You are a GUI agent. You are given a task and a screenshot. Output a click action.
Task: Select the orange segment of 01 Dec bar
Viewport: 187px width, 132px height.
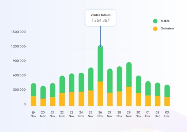tap(148, 101)
